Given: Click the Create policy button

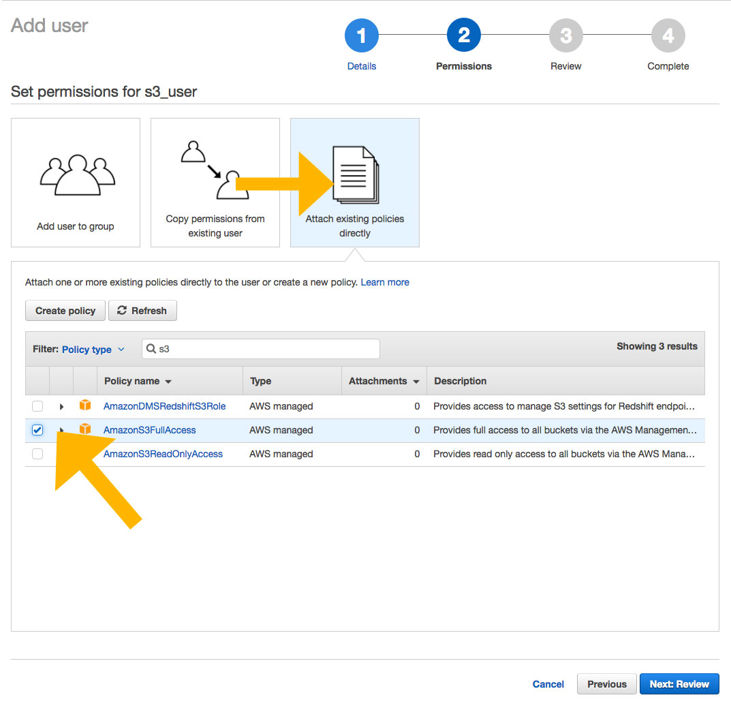Looking at the screenshot, I should tap(65, 311).
